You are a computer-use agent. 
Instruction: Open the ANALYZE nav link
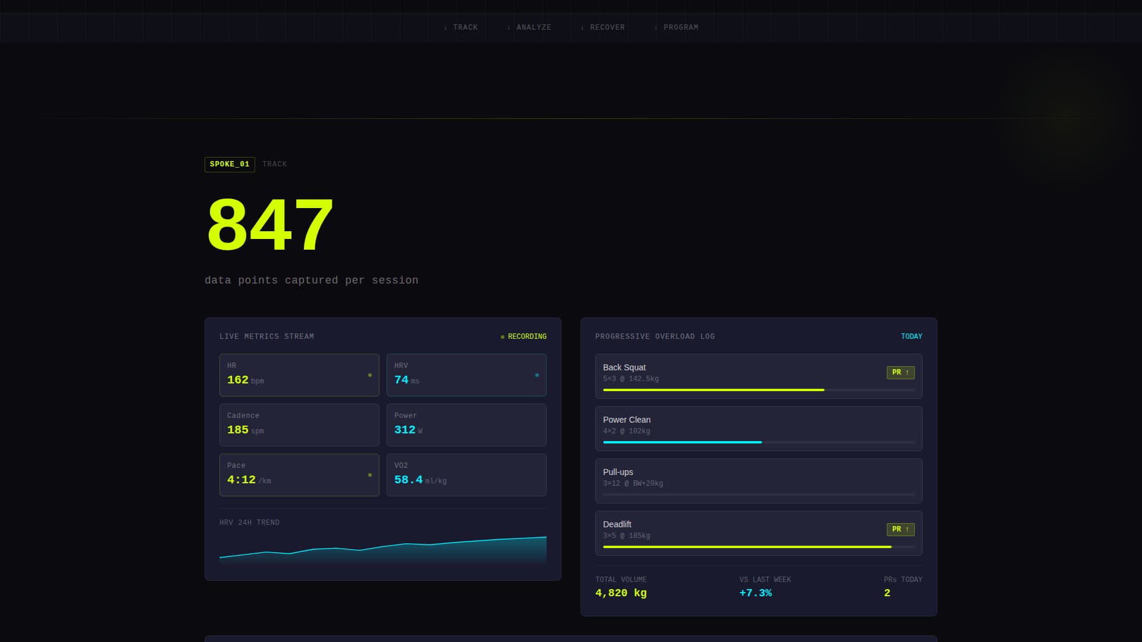click(x=529, y=27)
